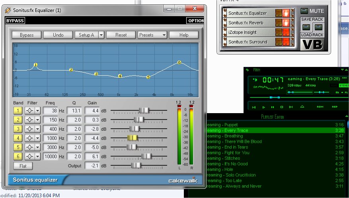Toggle the MUTE button in the VB rack
The height and width of the screenshot is (198, 349).
tap(304, 11)
